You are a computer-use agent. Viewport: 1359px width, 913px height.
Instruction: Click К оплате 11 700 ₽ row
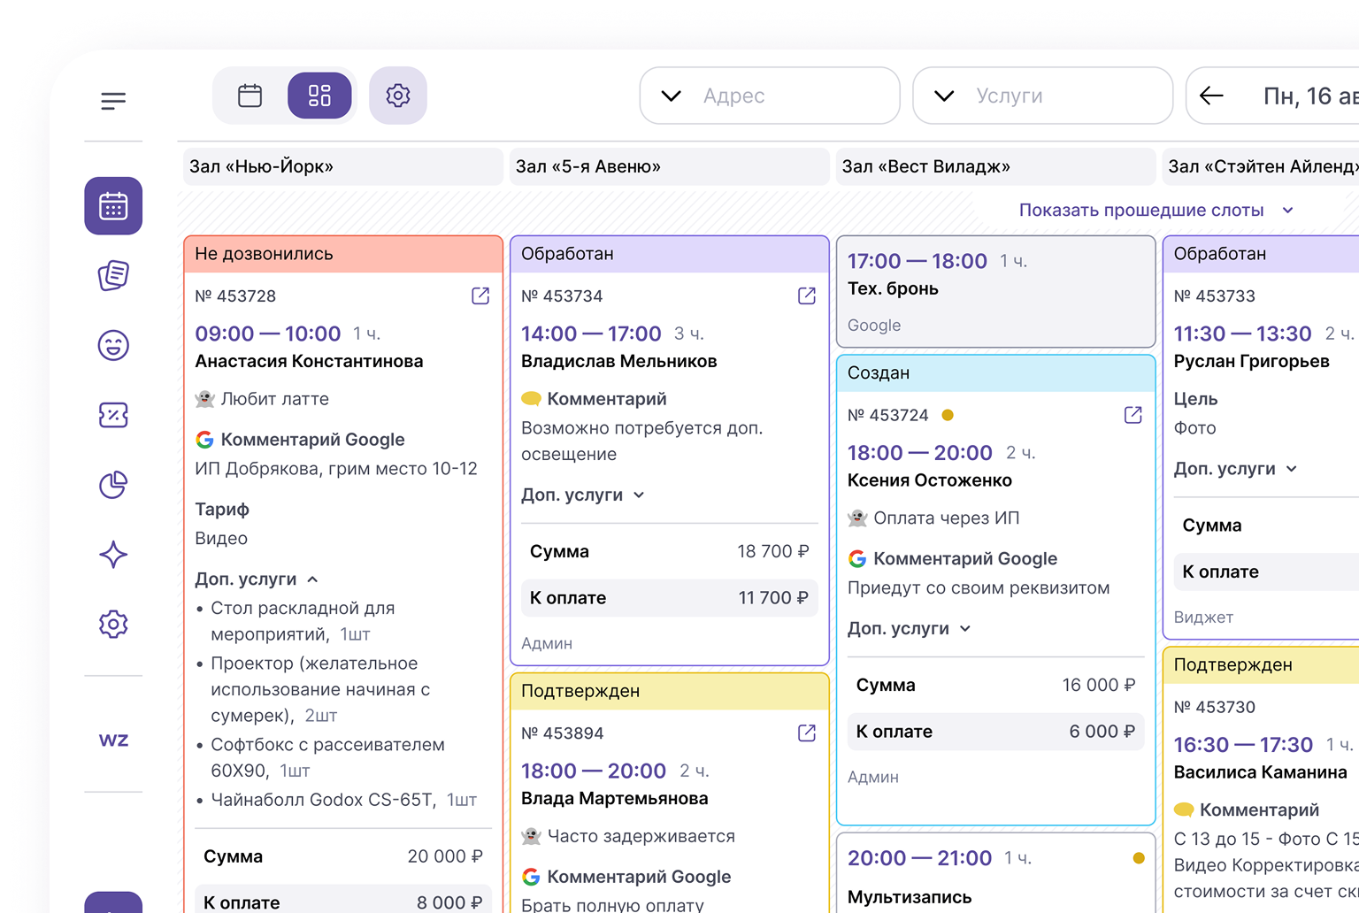669,598
